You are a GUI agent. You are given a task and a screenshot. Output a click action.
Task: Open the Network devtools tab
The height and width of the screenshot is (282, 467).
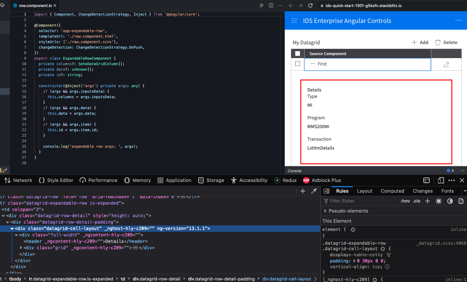pos(18,180)
